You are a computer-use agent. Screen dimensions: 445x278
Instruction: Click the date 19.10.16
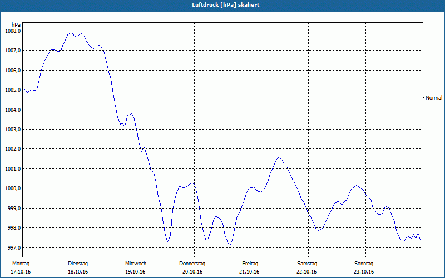pyautogui.click(x=135, y=272)
